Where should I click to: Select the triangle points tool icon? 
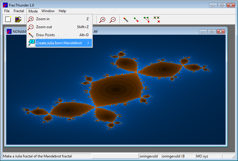point(147,20)
